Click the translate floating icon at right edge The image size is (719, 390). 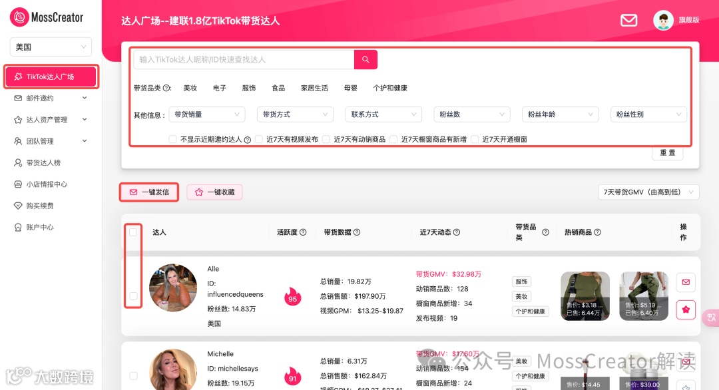[x=711, y=317]
